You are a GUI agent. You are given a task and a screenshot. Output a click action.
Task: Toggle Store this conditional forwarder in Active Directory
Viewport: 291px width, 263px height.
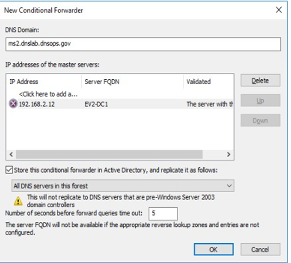click(9, 170)
